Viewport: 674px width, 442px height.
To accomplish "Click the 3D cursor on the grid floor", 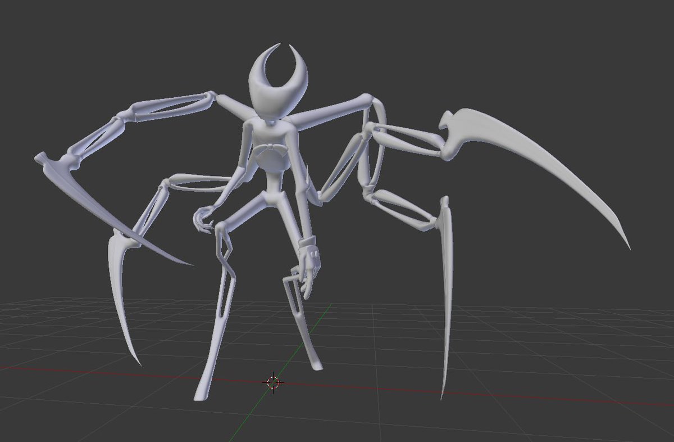I will (273, 382).
